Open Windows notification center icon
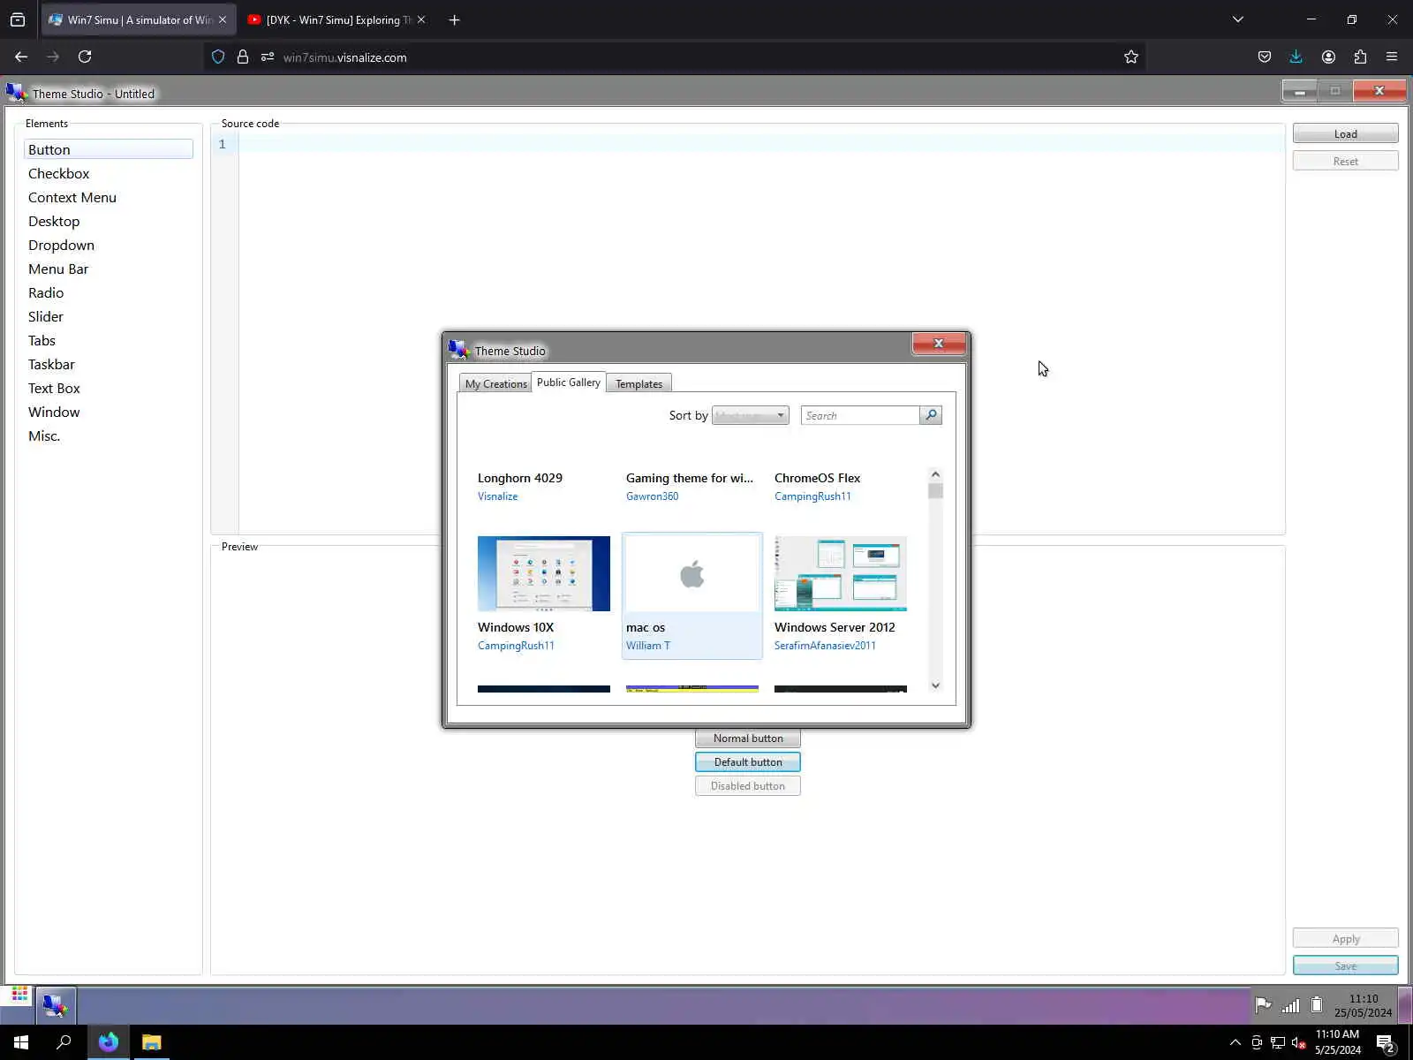The height and width of the screenshot is (1060, 1413). tap(1385, 1043)
